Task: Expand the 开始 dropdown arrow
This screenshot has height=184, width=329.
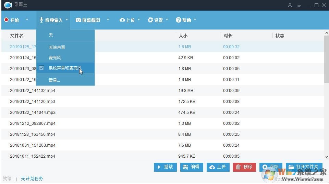Action: point(27,20)
